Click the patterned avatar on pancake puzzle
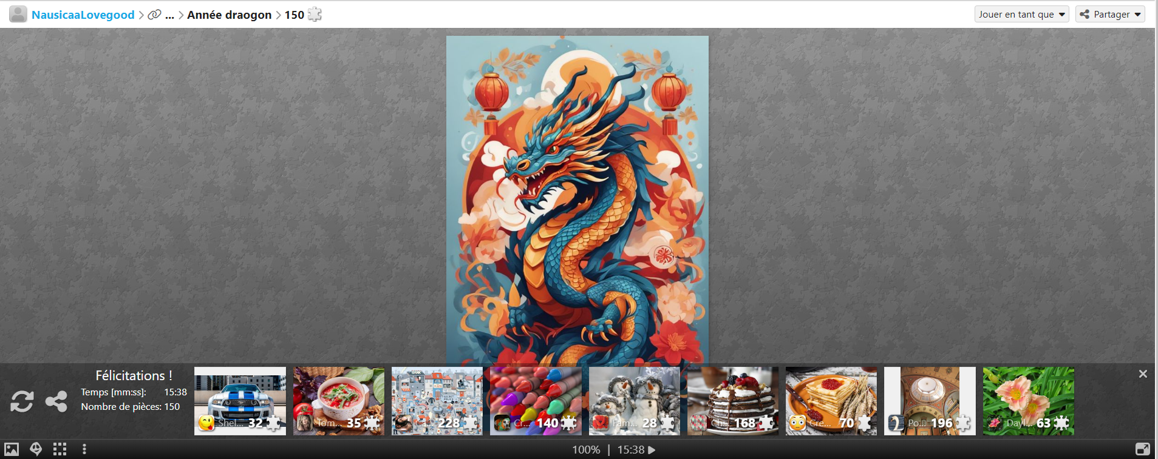 699,423
